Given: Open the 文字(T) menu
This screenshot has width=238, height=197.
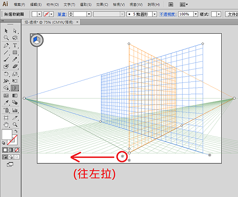Looking at the screenshot, I should pos(69,5).
